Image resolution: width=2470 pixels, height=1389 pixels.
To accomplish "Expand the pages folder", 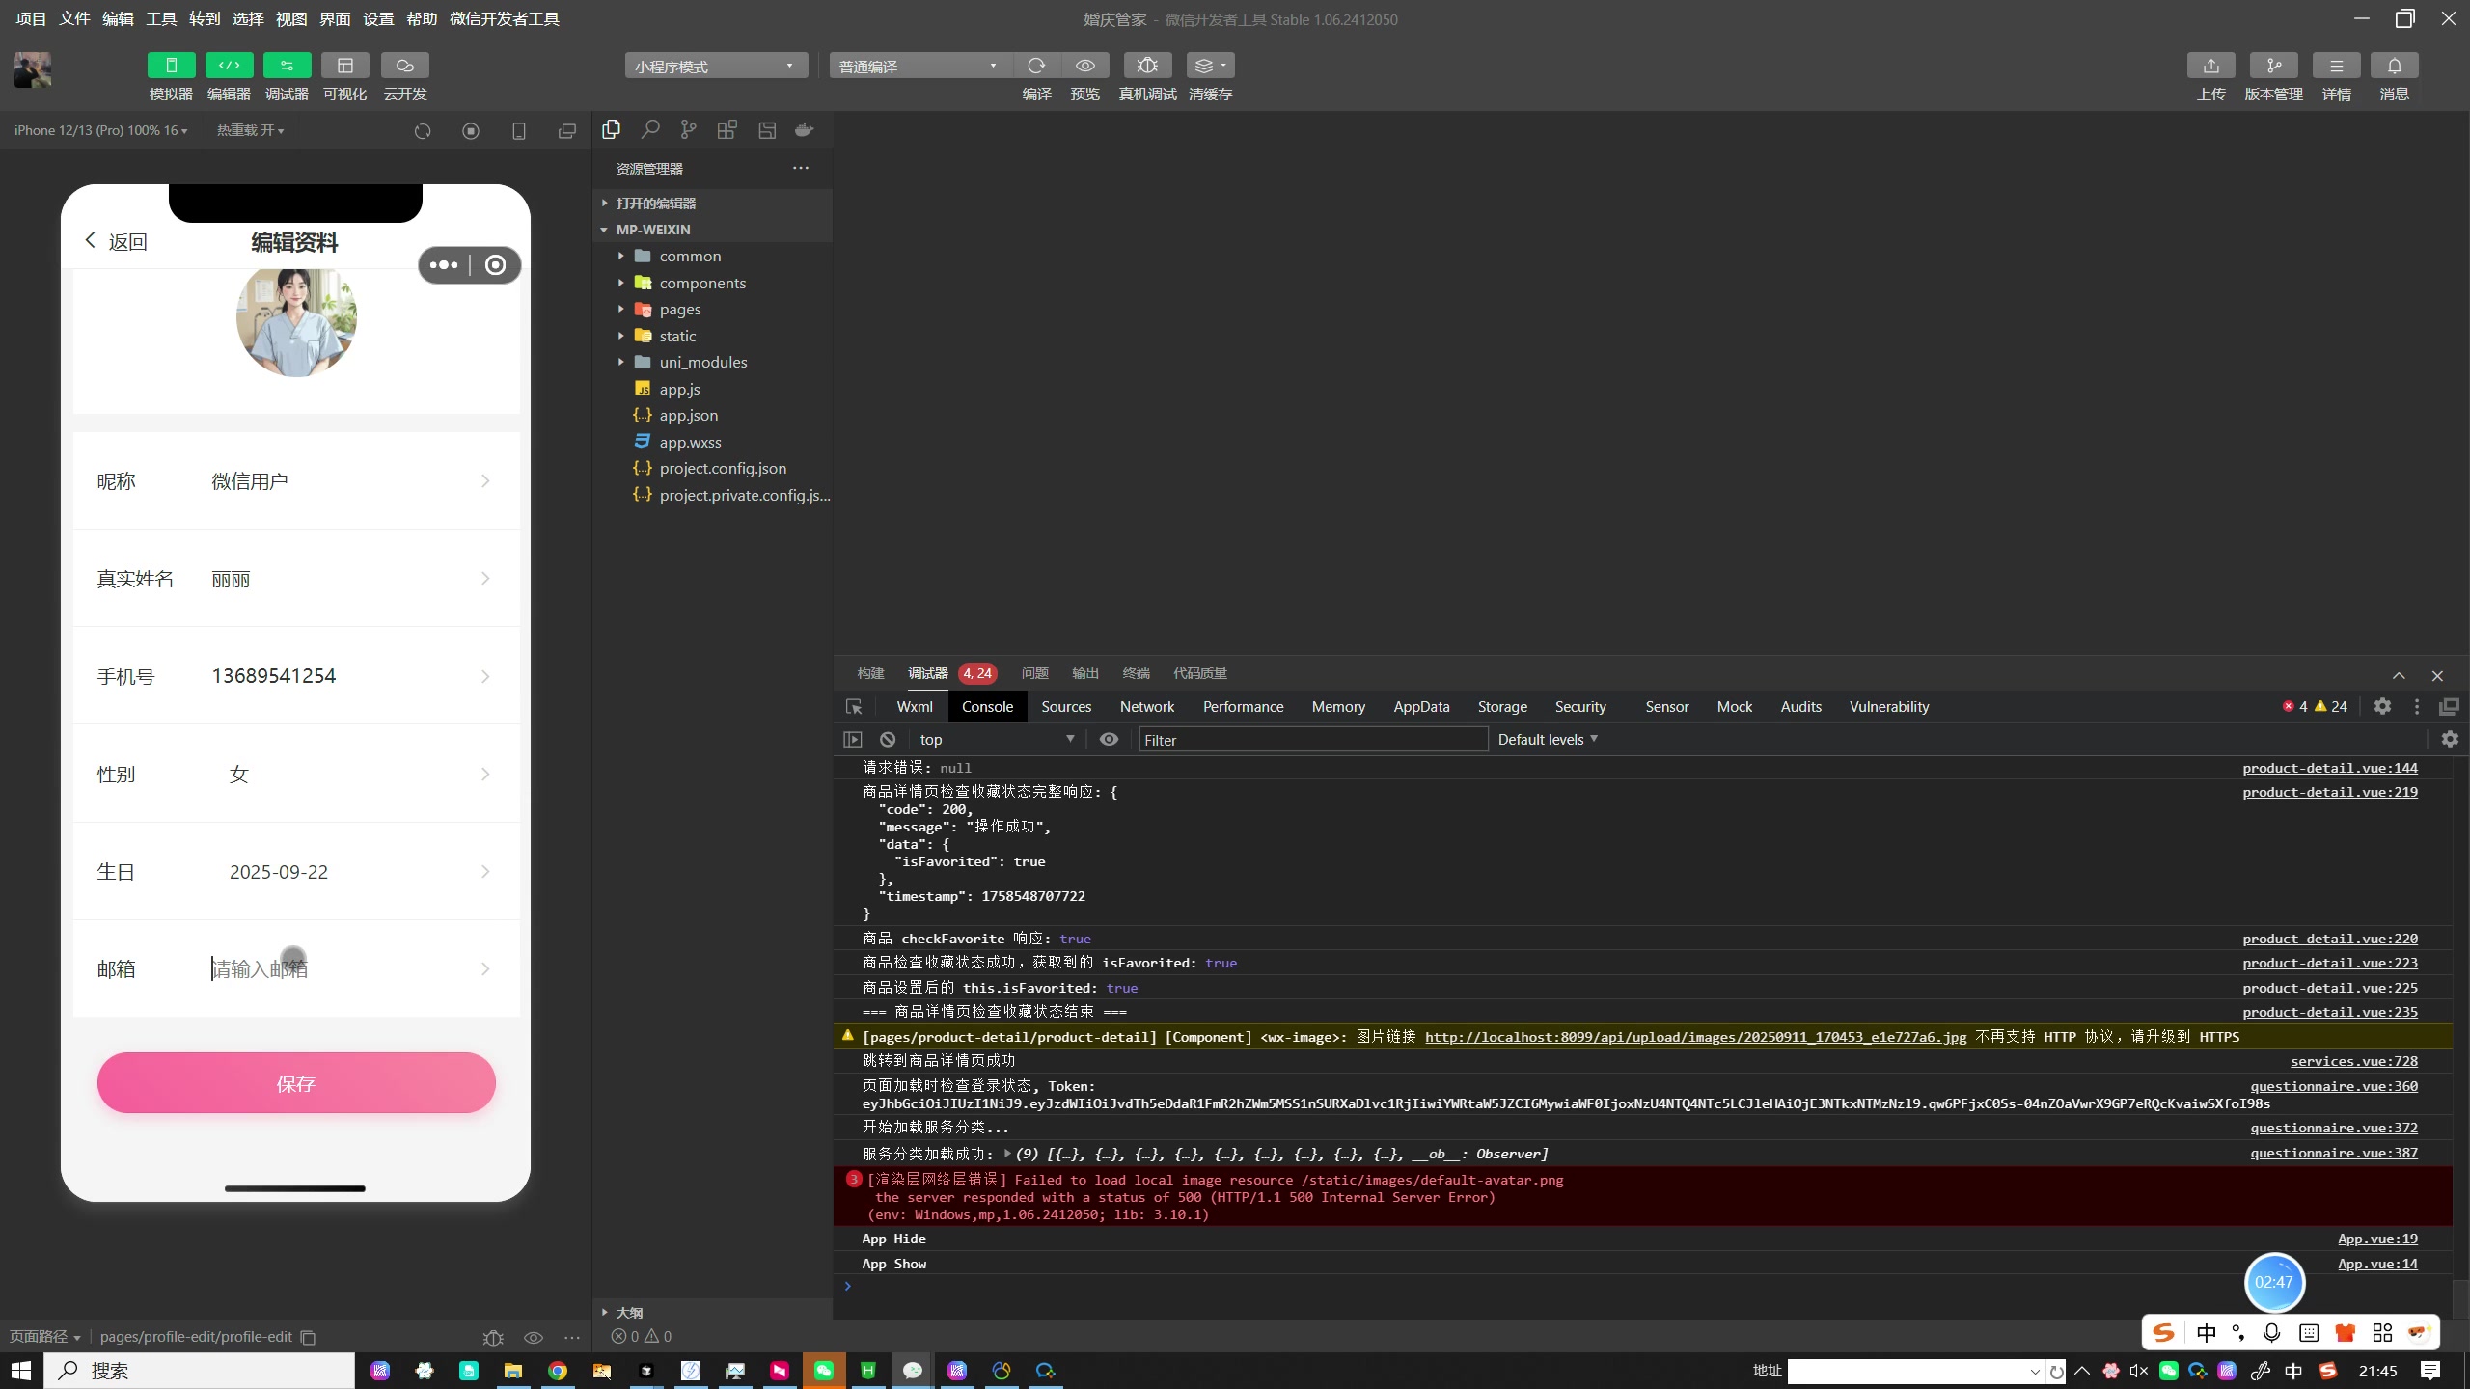I will click(679, 310).
